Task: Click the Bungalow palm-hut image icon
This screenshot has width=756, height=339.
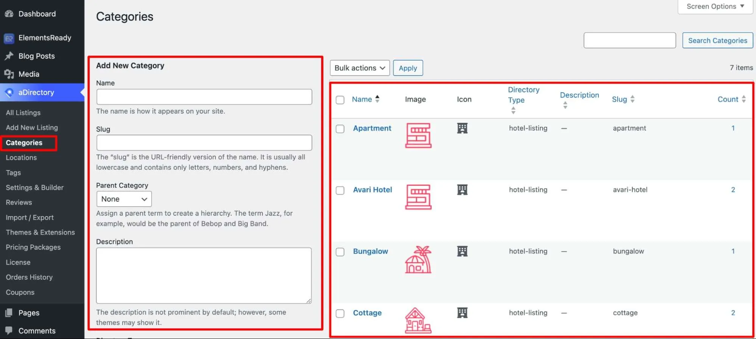Action: [x=418, y=260]
